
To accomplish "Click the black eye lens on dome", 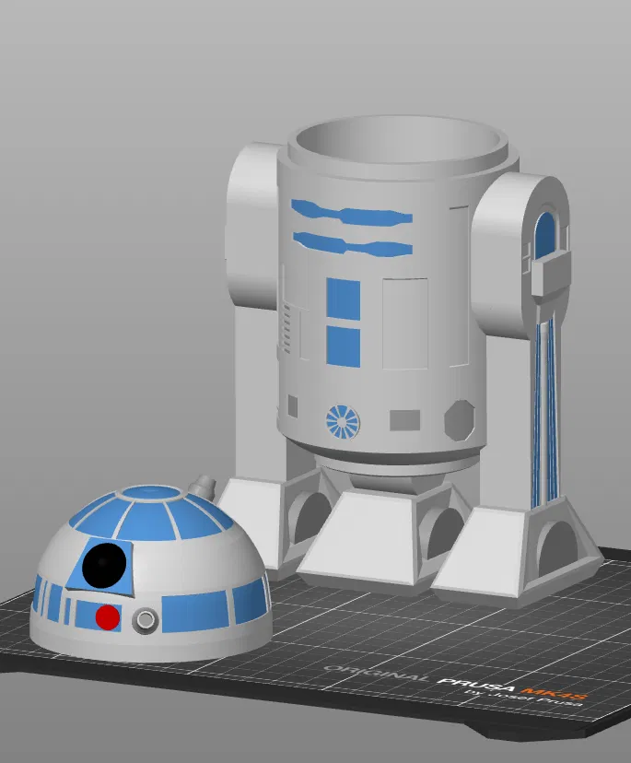I will pyautogui.click(x=104, y=565).
